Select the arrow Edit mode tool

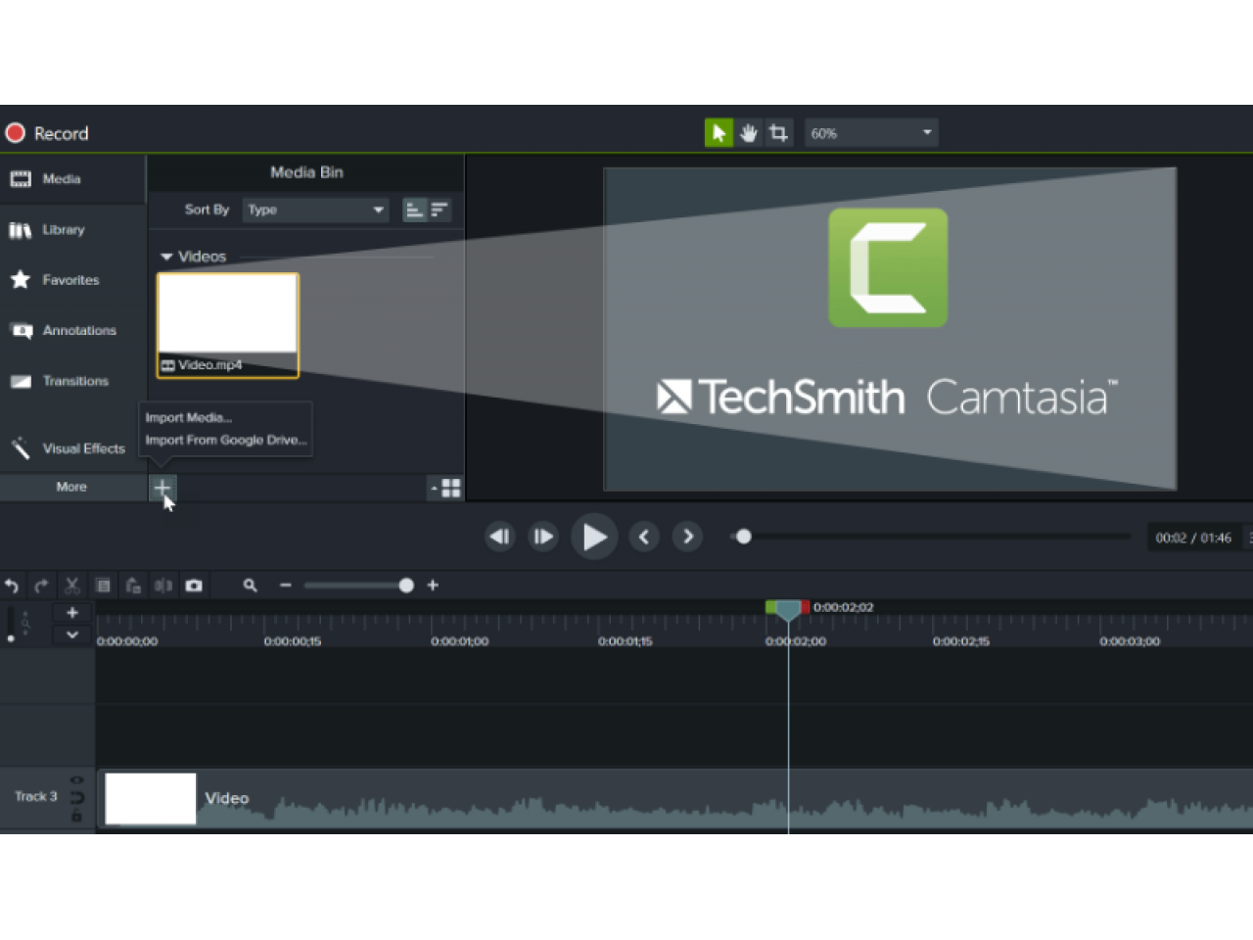coord(719,133)
